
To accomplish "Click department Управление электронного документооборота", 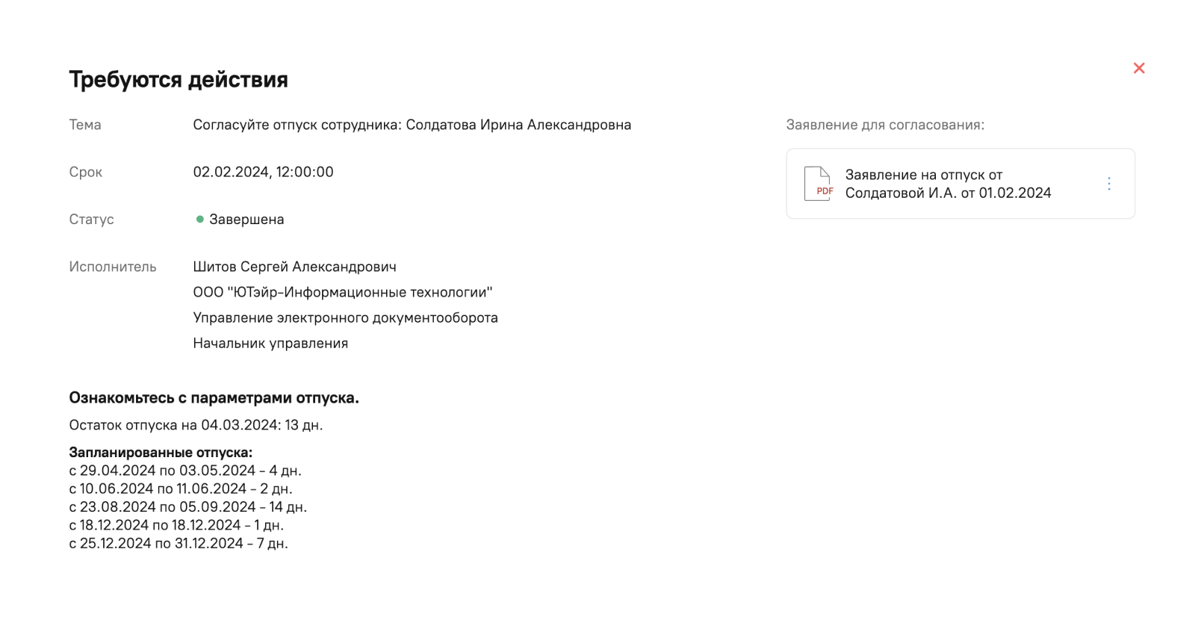I will (345, 317).
